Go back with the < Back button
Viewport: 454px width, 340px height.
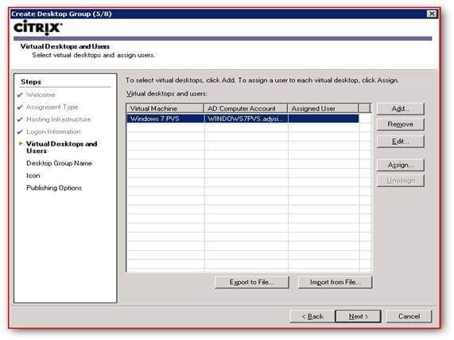(312, 316)
